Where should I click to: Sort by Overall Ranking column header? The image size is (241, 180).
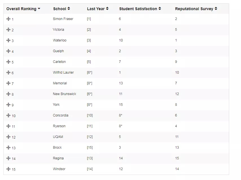(x=23, y=9)
